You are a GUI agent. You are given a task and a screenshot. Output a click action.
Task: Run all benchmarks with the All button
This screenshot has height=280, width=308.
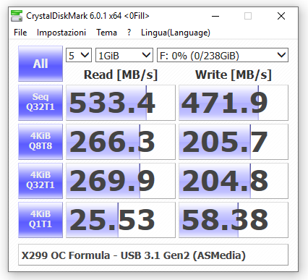[x=40, y=64]
